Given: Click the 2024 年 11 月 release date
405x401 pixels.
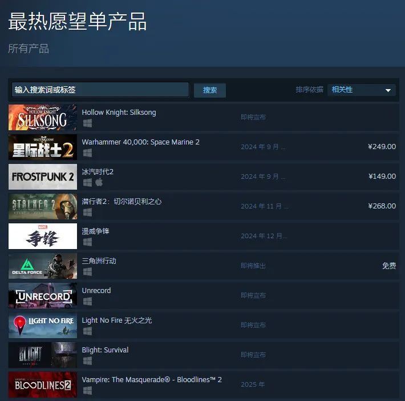Looking at the screenshot, I should (x=265, y=206).
